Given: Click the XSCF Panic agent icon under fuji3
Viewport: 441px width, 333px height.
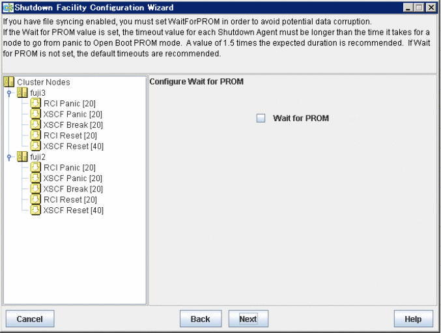Looking at the screenshot, I should pos(35,114).
